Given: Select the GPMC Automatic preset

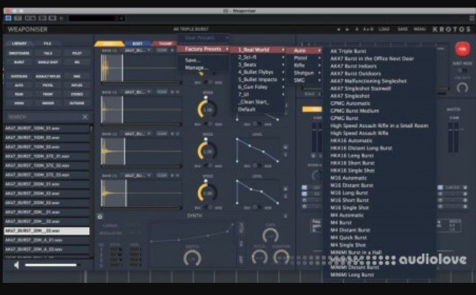Looking at the screenshot, I should (350, 103).
